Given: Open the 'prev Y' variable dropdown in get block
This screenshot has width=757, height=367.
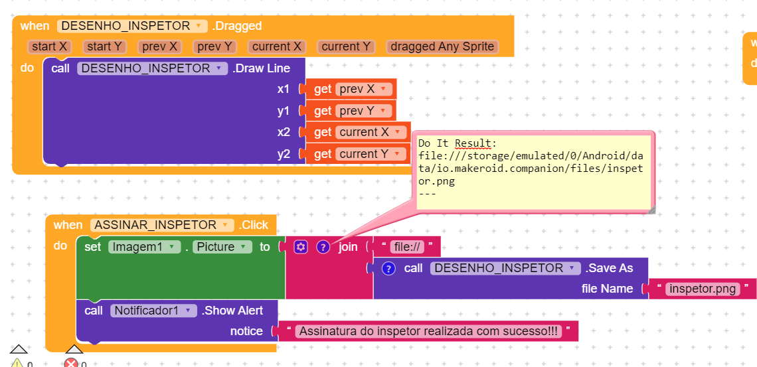Looking at the screenshot, I should pos(363,111).
